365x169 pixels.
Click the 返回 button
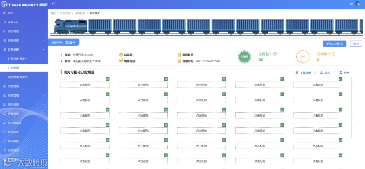coord(356,44)
